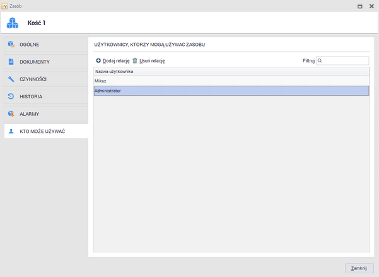Click the plus icon for Dodaj relację
Image resolution: width=379 pixels, height=277 pixels.
click(x=98, y=60)
